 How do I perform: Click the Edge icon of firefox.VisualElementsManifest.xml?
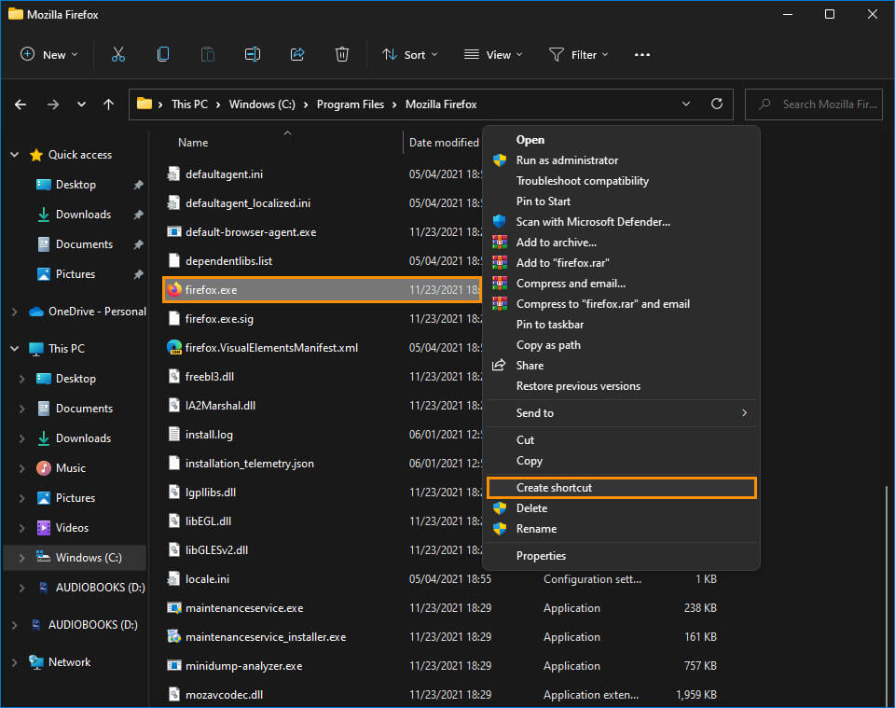coord(174,347)
